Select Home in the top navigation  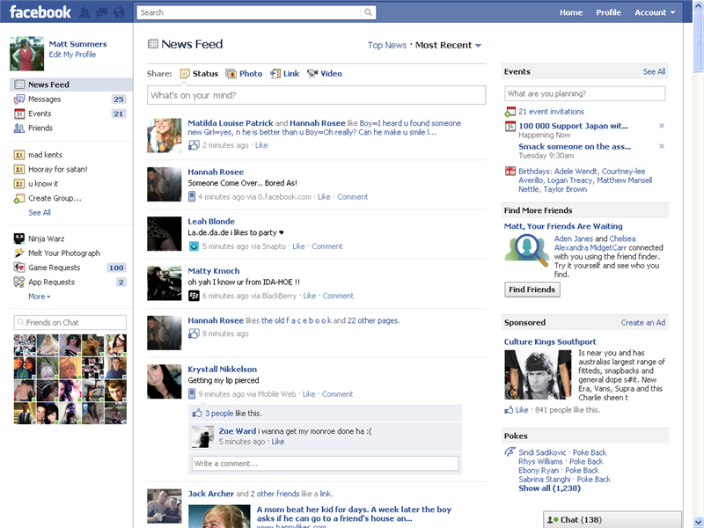pos(570,12)
